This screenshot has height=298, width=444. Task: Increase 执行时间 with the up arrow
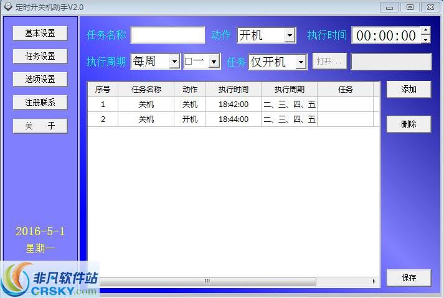425,30
